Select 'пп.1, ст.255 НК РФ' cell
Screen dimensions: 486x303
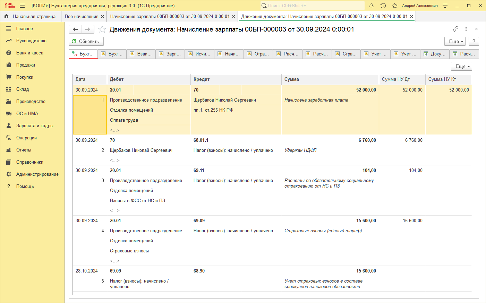[x=236, y=110]
